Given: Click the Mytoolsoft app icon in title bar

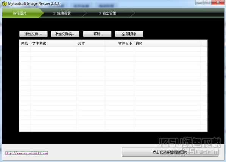Looking at the screenshot, I should [4, 3].
